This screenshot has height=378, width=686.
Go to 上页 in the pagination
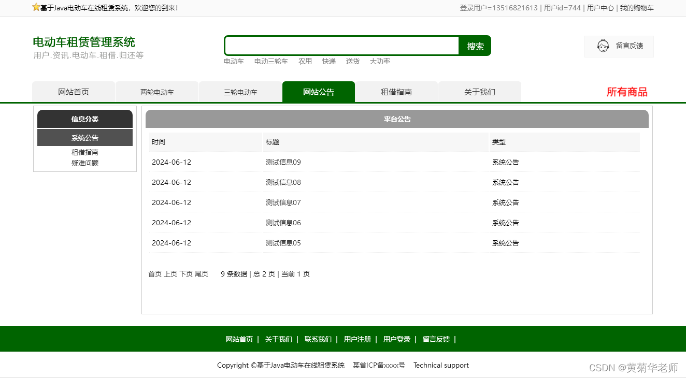tap(170, 274)
